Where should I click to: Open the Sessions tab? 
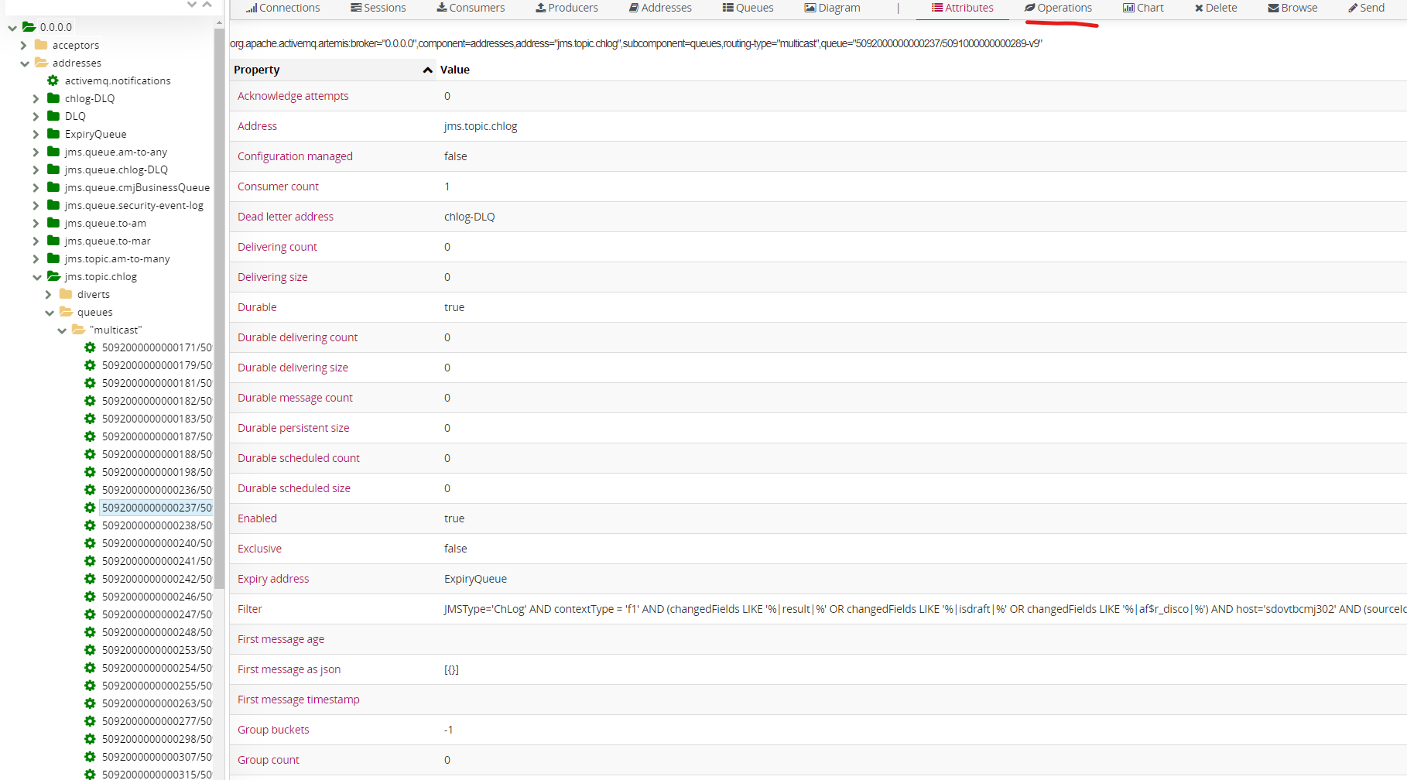(378, 8)
